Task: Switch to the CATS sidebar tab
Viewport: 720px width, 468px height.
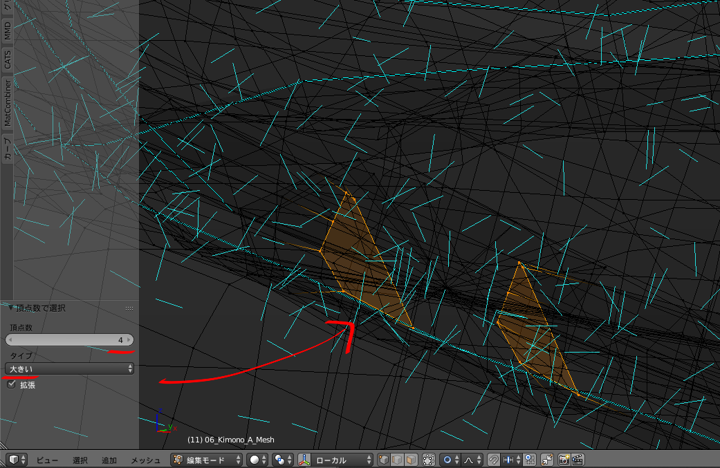Action: (x=8, y=59)
